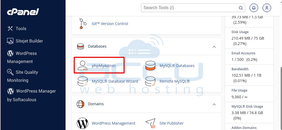This screenshot has height=130, width=282.
Task: Collapse the Databases section chevron
Action: coord(214,47)
